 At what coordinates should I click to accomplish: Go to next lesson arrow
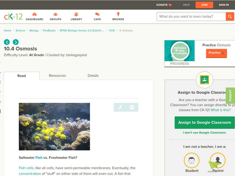(16, 42)
